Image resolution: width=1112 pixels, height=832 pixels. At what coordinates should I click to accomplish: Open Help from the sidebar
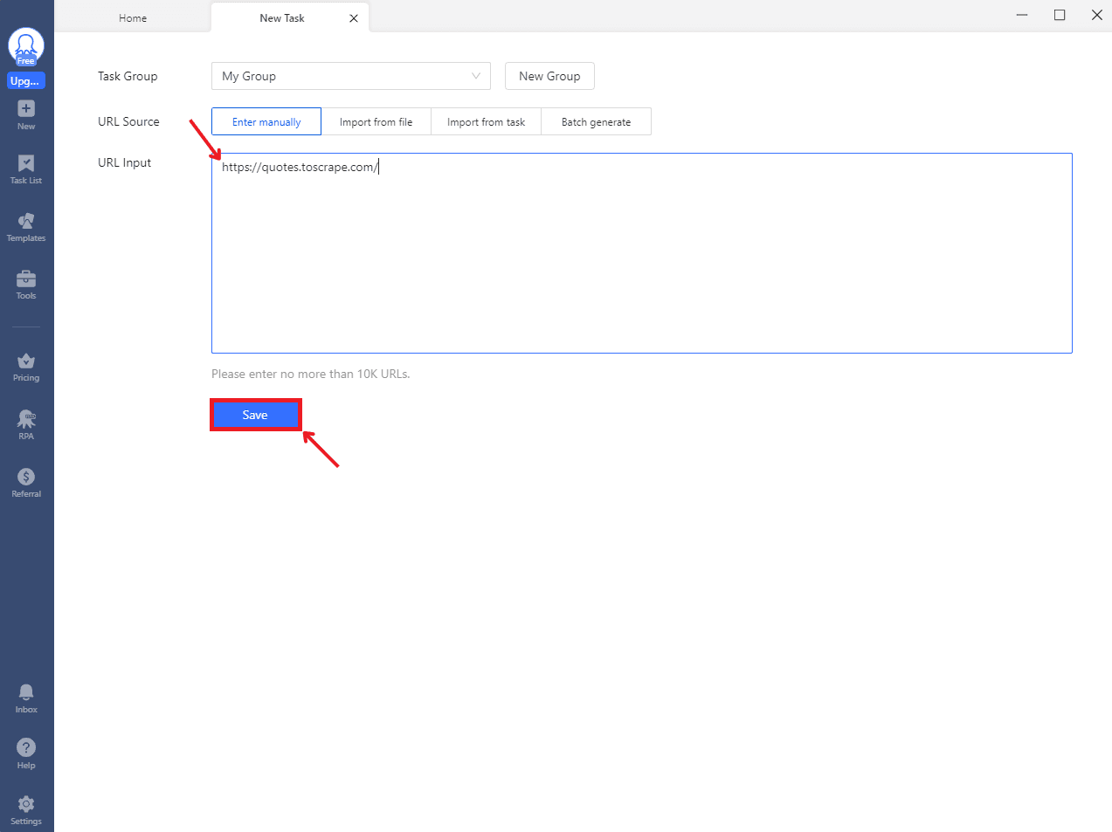point(26,749)
